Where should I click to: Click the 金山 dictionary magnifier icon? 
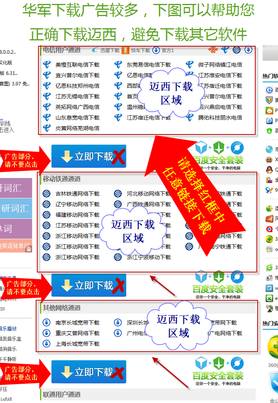[x=269, y=180]
